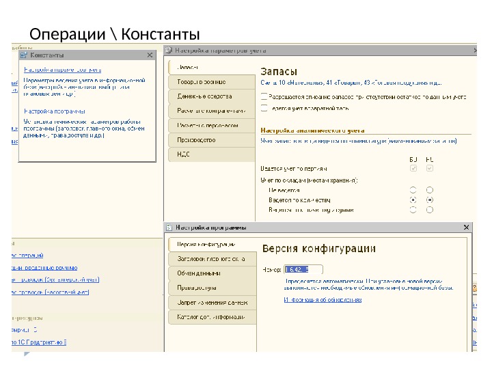492x369 pixels.
Task: Click the Константы window title icon
Action: [x=23, y=55]
